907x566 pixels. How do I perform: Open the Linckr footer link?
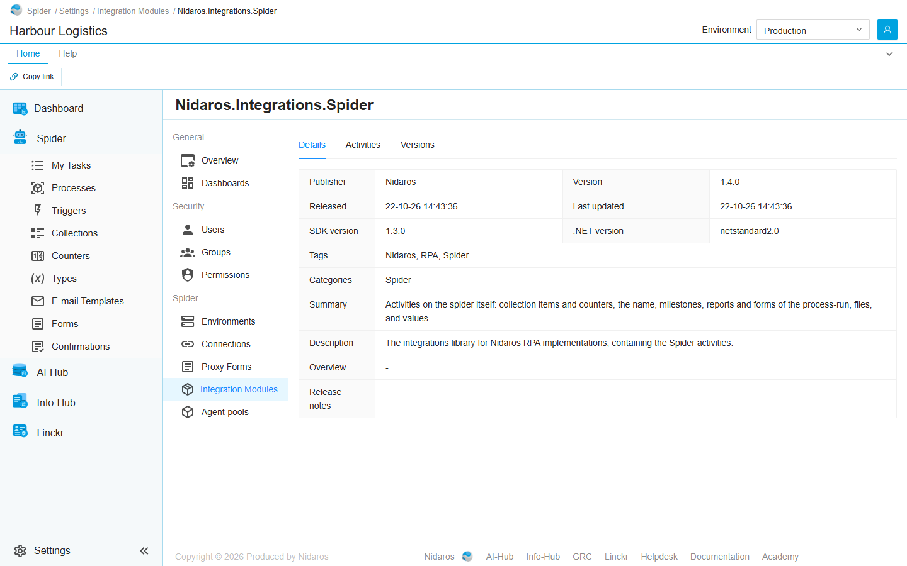click(x=616, y=557)
